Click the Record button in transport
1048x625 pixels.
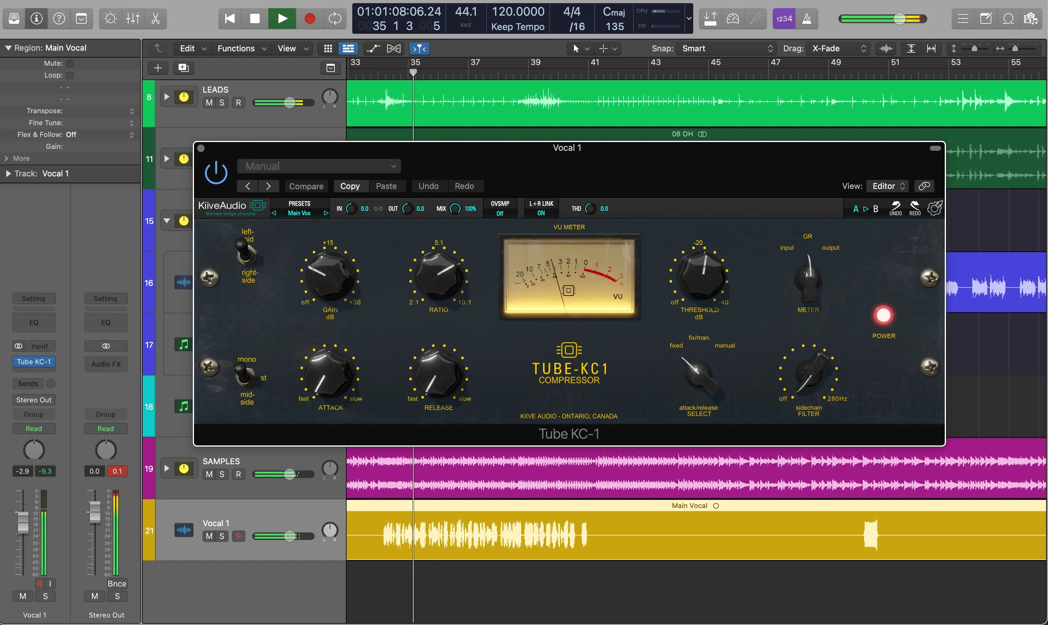tap(310, 18)
